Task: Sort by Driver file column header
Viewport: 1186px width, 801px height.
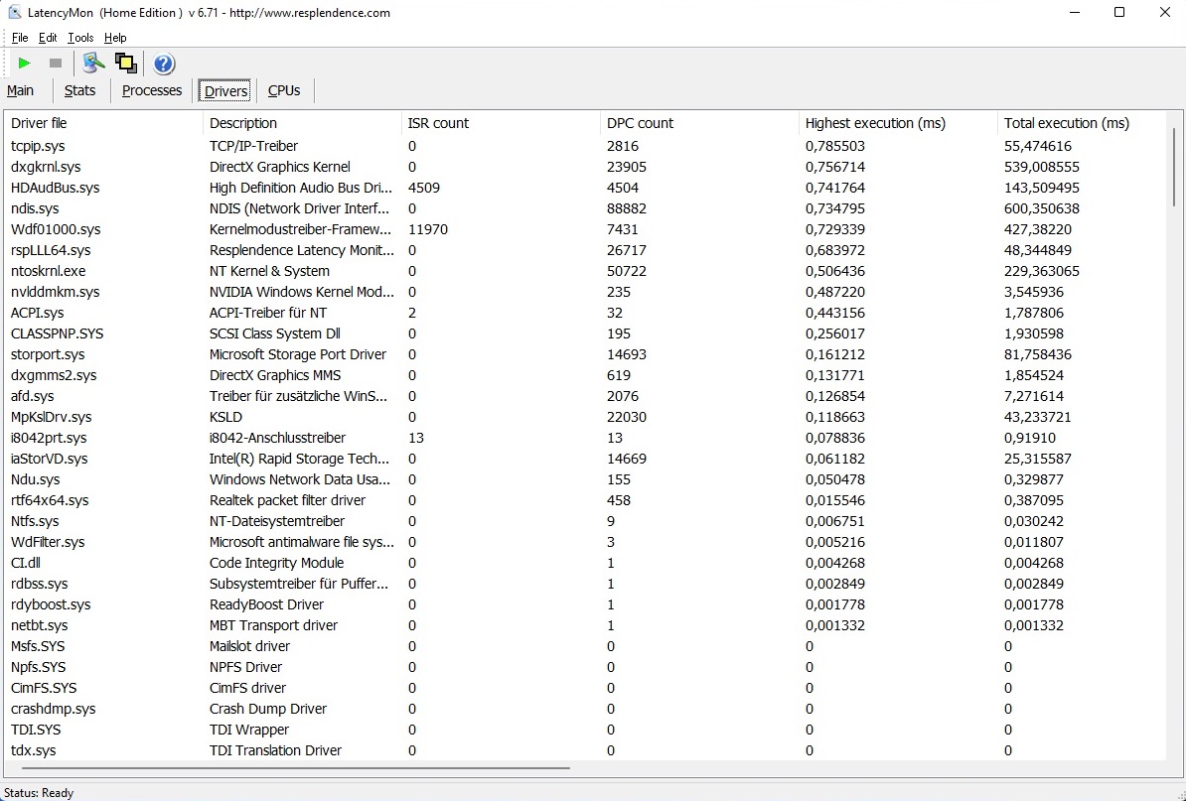Action: point(104,123)
